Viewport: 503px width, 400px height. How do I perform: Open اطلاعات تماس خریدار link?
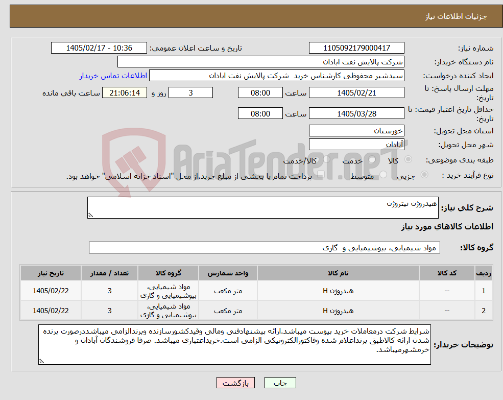click(113, 76)
